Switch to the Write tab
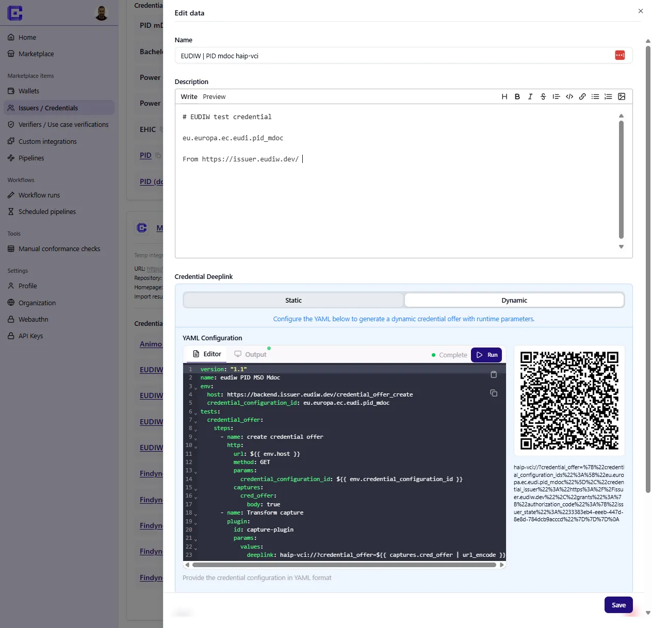This screenshot has height=628, width=652. (x=189, y=96)
